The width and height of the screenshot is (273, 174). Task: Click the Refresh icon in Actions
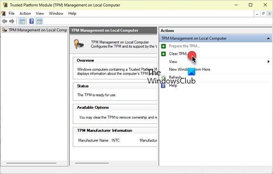click(x=163, y=77)
